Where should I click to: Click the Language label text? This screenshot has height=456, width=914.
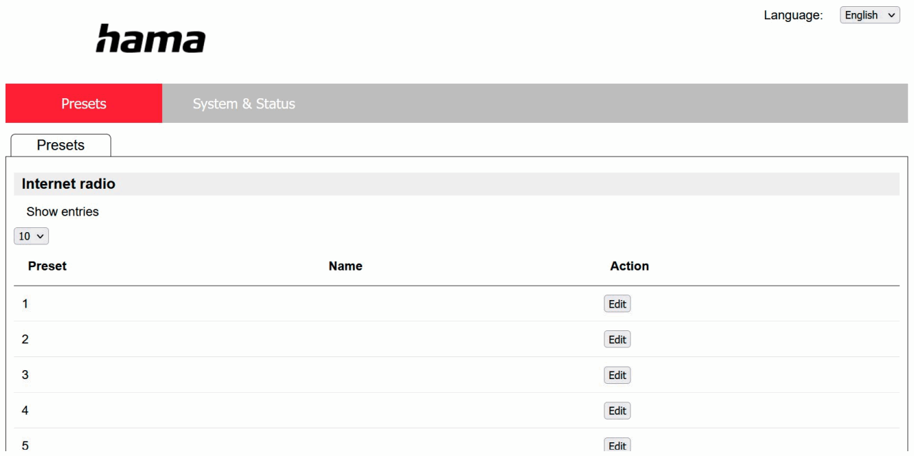pyautogui.click(x=793, y=16)
